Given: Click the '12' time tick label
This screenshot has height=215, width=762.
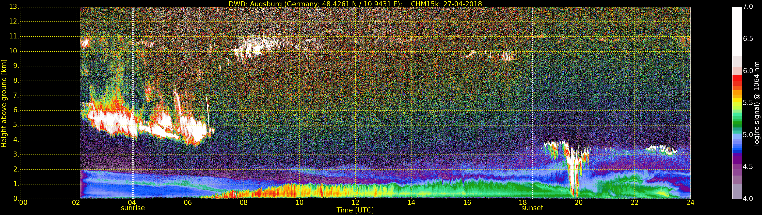Looking at the screenshot, I should coord(356,202).
